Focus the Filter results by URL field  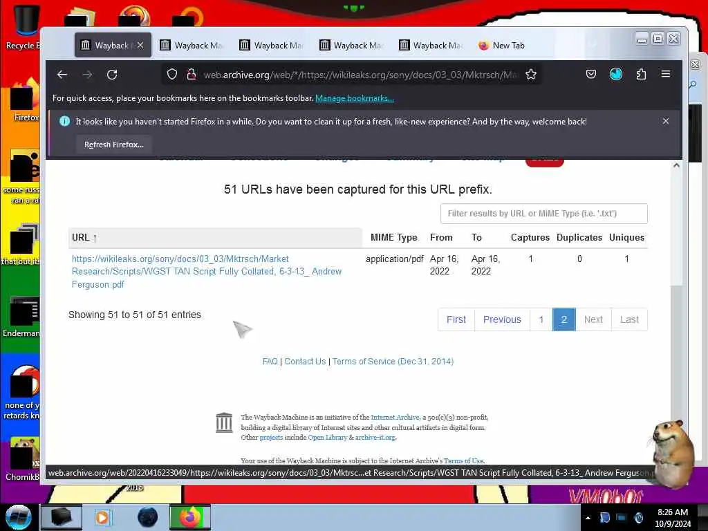pyautogui.click(x=543, y=214)
